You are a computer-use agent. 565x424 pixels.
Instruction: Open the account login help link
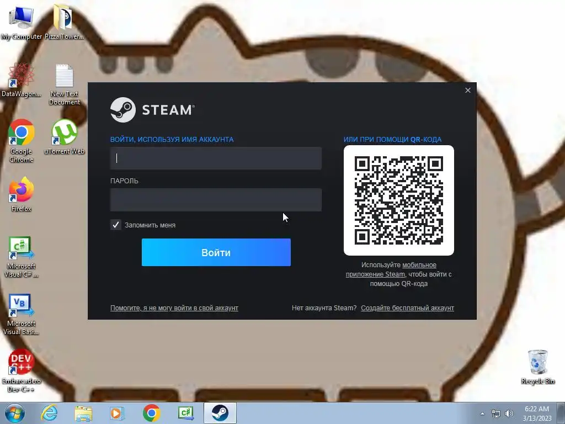coord(174,308)
